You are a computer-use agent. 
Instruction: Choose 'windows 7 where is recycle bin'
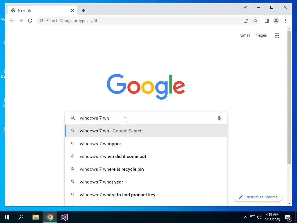146,169
